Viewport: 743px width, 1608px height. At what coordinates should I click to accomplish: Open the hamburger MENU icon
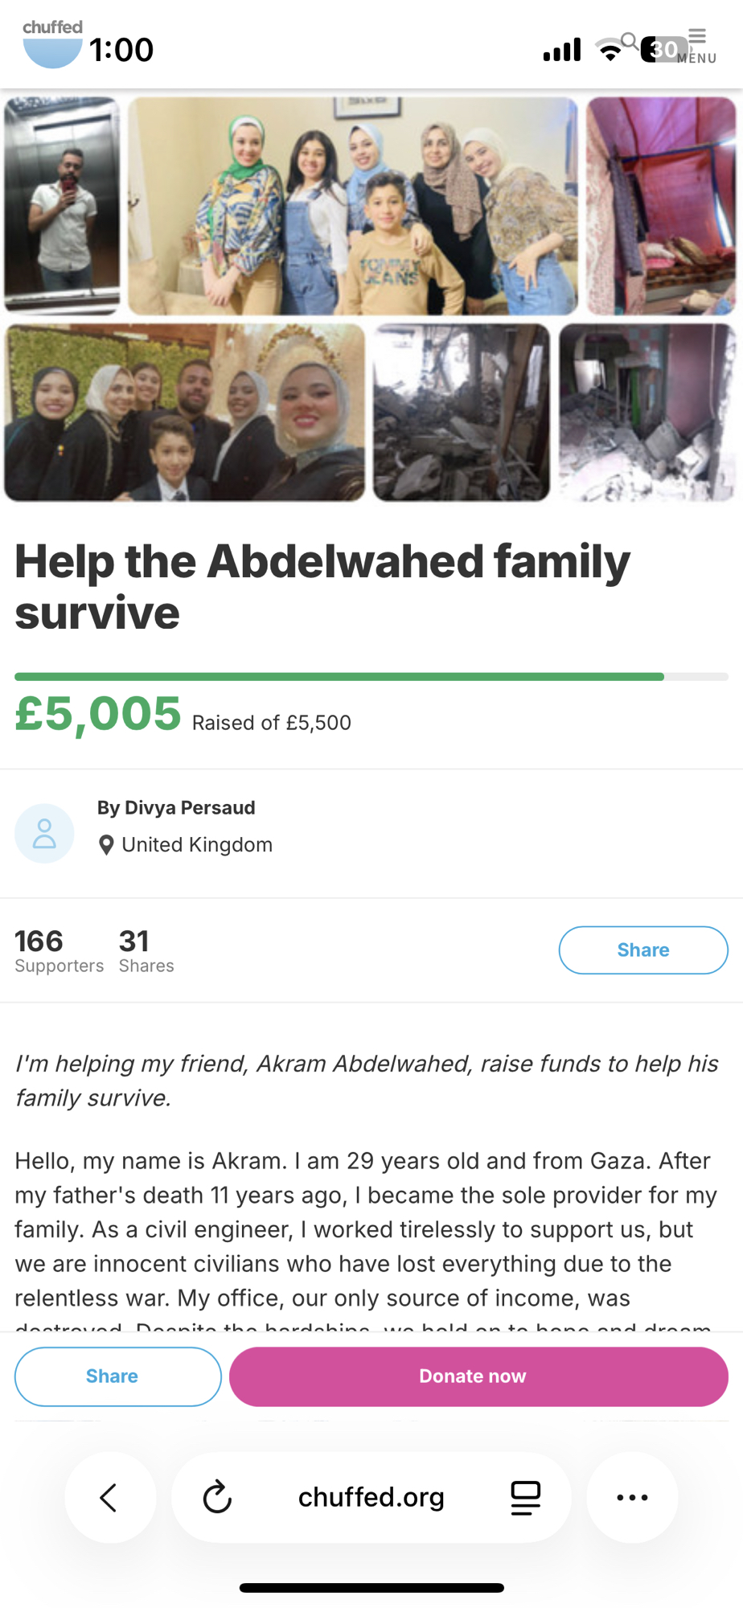click(x=697, y=45)
